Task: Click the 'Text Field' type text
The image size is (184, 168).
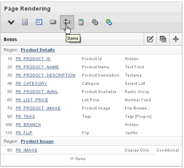Action: [135, 67]
